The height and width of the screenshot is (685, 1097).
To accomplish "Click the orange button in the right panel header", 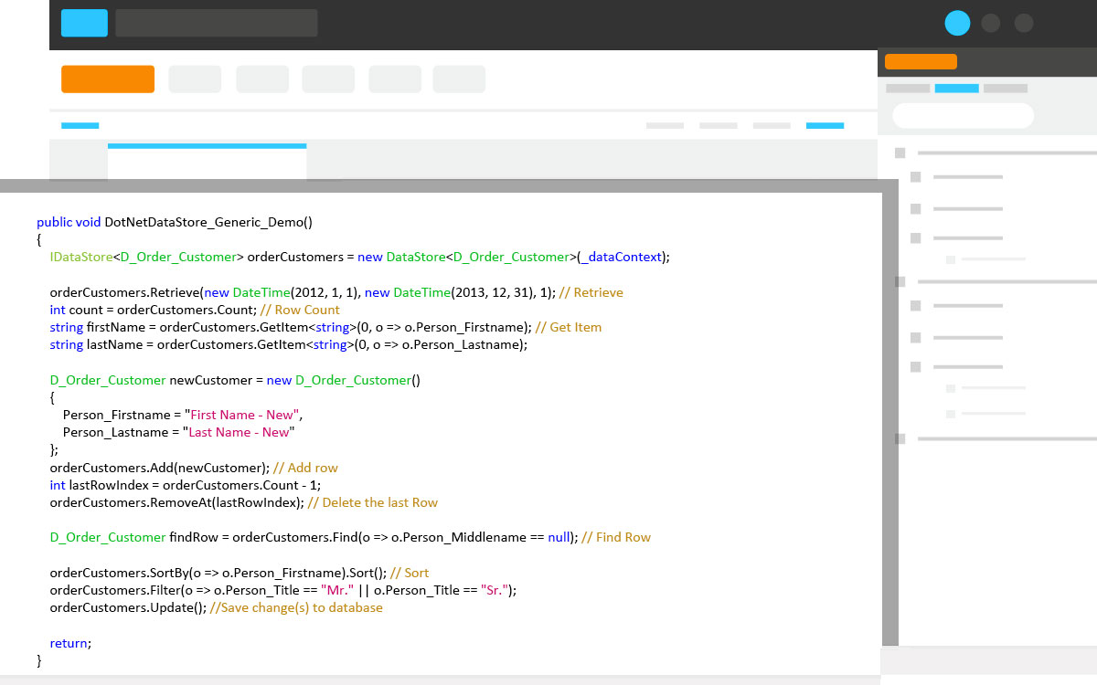I will point(921,62).
